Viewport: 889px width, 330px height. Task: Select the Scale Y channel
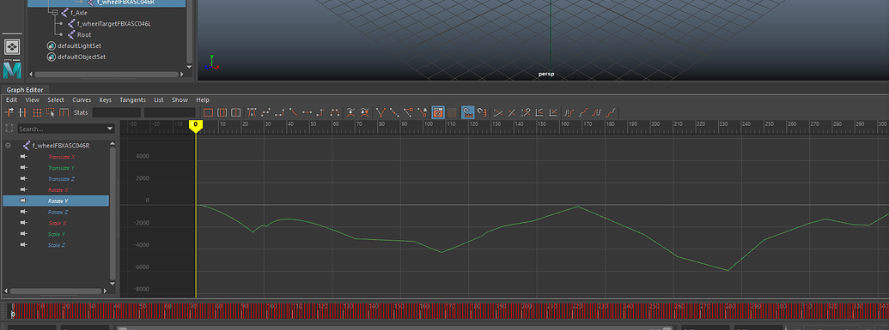pyautogui.click(x=56, y=234)
